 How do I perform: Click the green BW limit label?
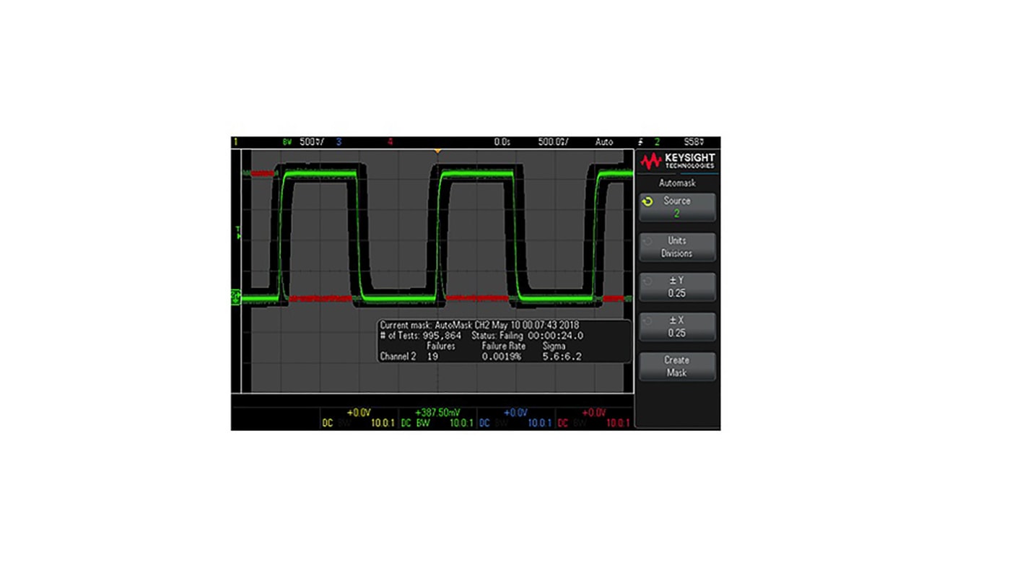pyautogui.click(x=423, y=423)
